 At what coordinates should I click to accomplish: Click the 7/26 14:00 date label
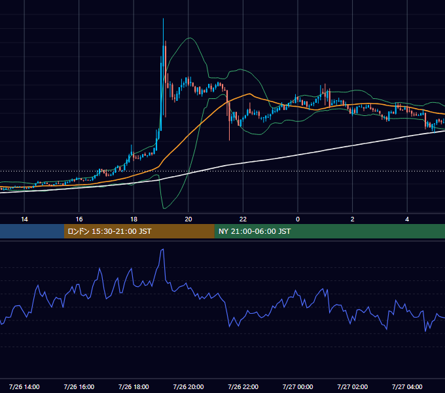click(24, 386)
